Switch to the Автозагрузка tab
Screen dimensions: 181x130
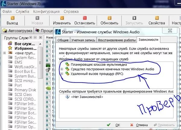17,31
